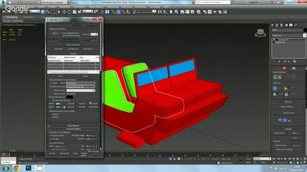Select Object Use Automatic Unwrap radio button
Screen dimensions: 307x172
coord(61,35)
